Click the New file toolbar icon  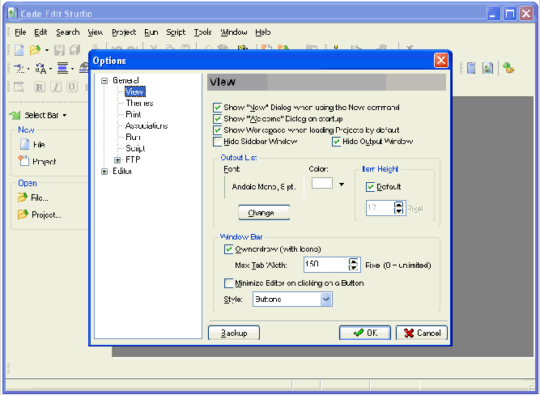tap(19, 50)
